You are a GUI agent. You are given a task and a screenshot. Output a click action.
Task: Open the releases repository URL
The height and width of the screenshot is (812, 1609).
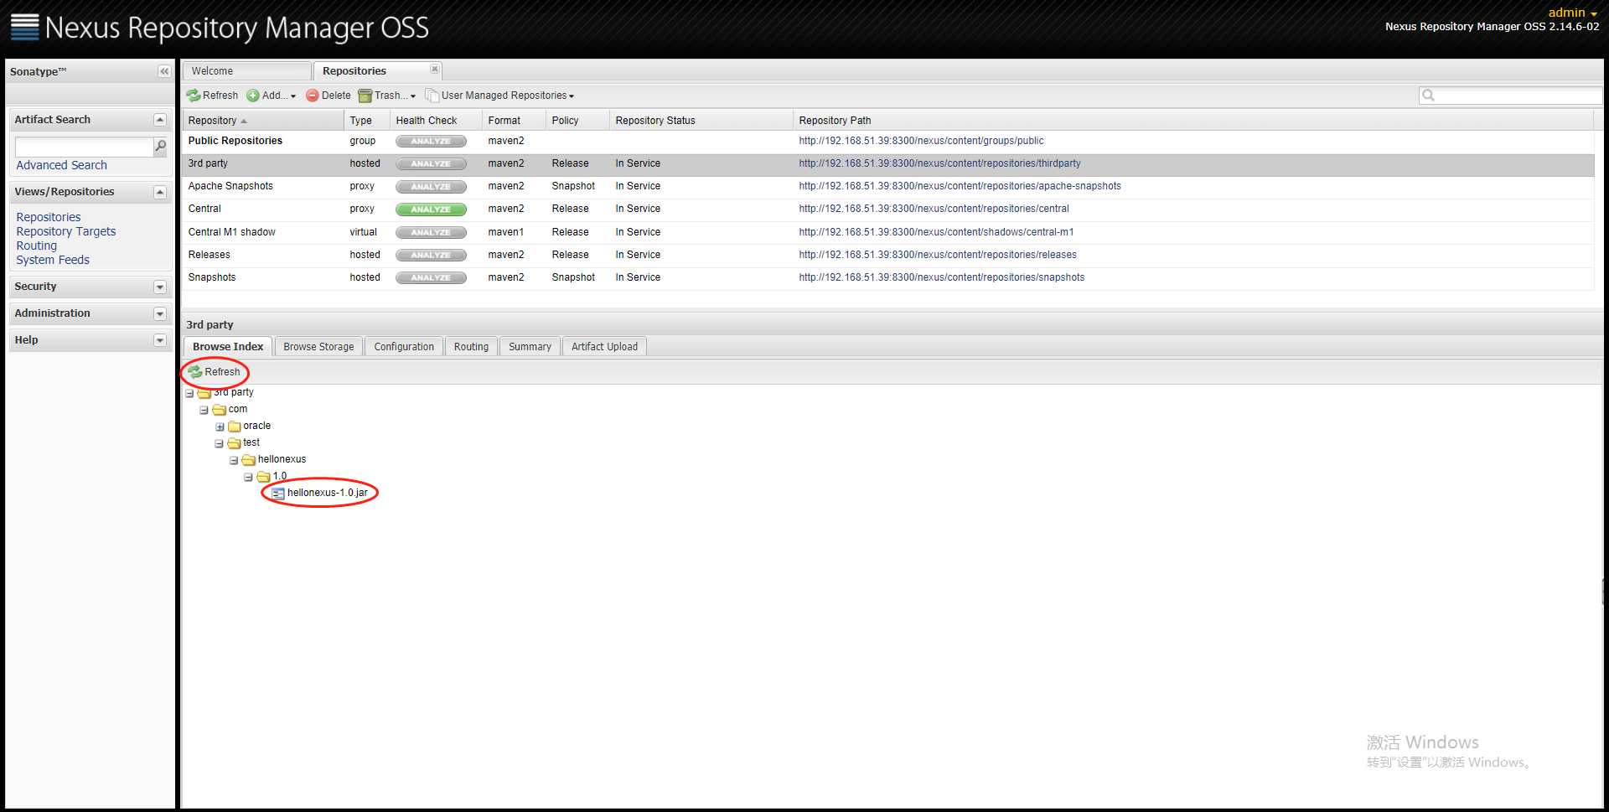tap(938, 255)
